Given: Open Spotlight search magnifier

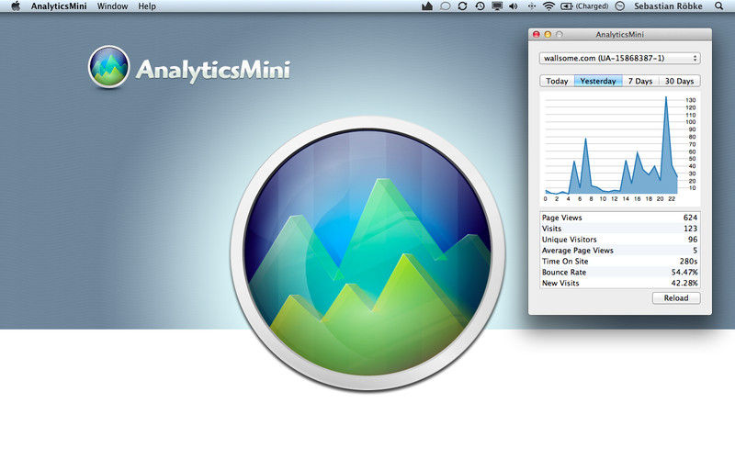Looking at the screenshot, I should pyautogui.click(x=718, y=6).
